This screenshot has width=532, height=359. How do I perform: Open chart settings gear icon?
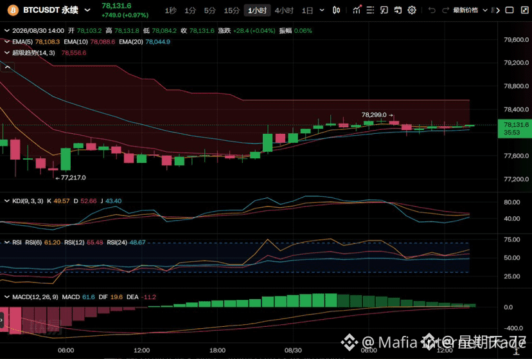coord(412,10)
